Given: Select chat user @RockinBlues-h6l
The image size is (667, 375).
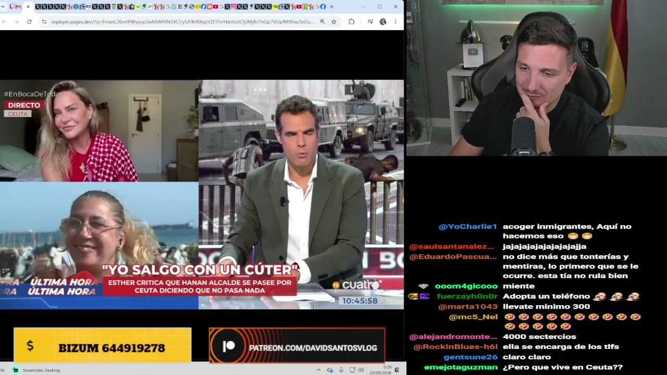Looking at the screenshot, I should click(x=455, y=347).
